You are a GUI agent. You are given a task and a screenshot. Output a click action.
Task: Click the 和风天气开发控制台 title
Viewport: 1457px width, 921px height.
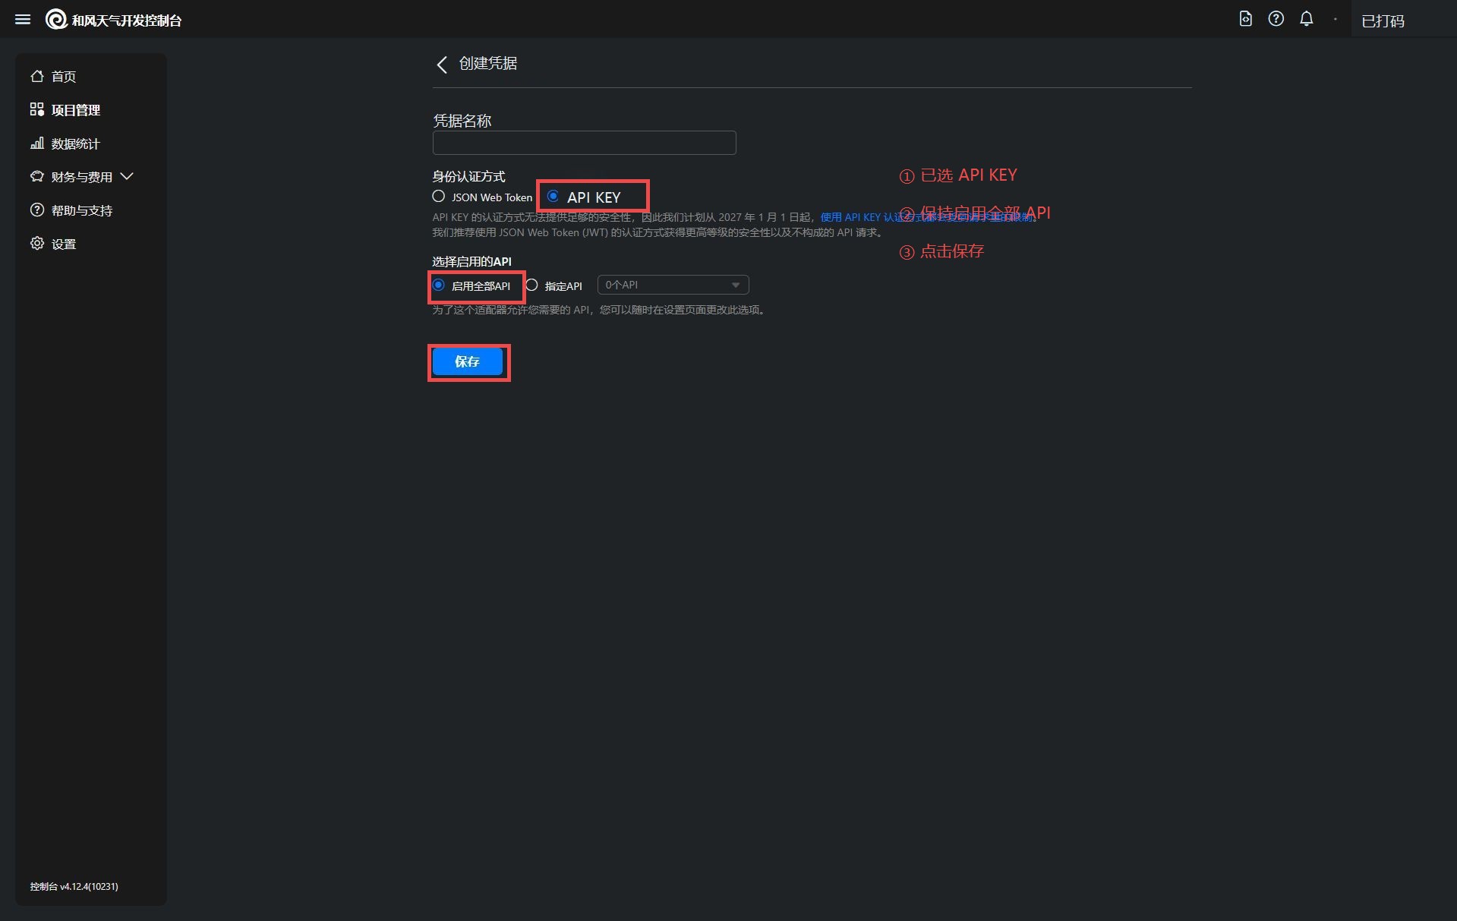(x=127, y=21)
